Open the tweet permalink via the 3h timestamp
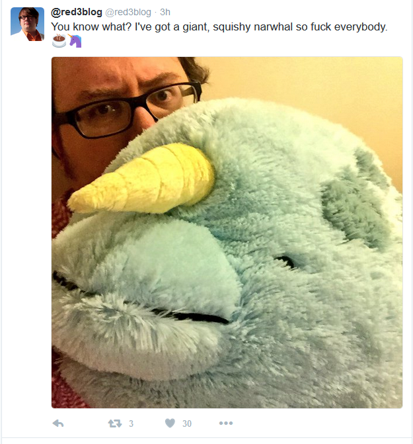413x444 pixels. [x=165, y=12]
